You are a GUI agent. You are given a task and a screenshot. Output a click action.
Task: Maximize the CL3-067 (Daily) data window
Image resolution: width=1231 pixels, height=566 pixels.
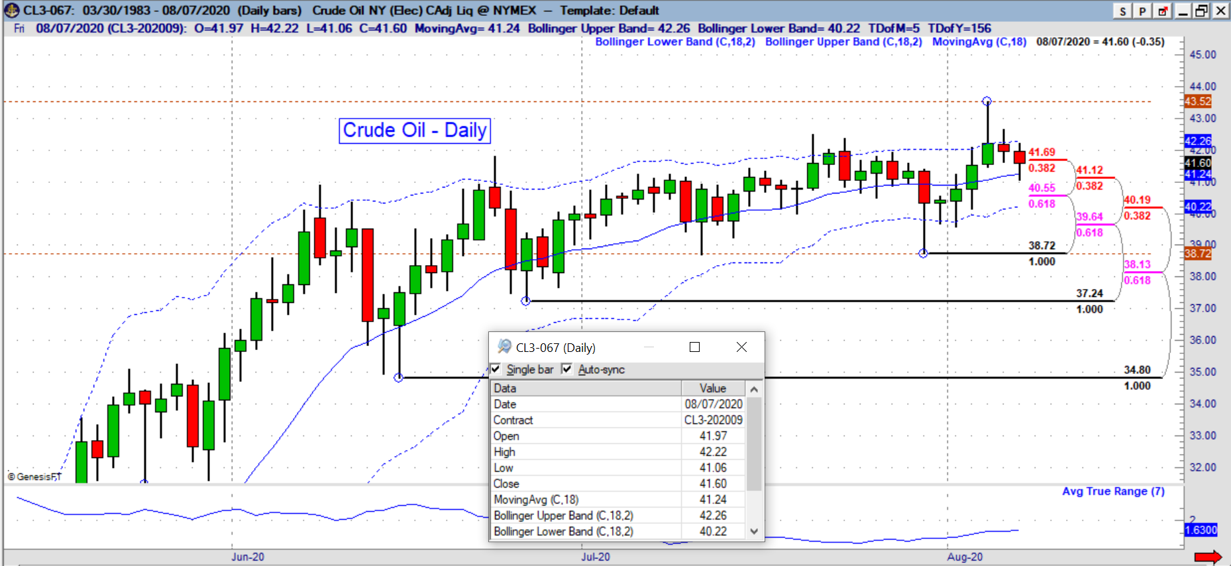(x=694, y=347)
